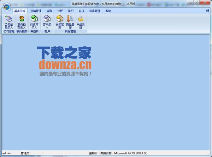
Task: Open 职员档案录入 staff record entry
Action: pyautogui.click(x=22, y=22)
